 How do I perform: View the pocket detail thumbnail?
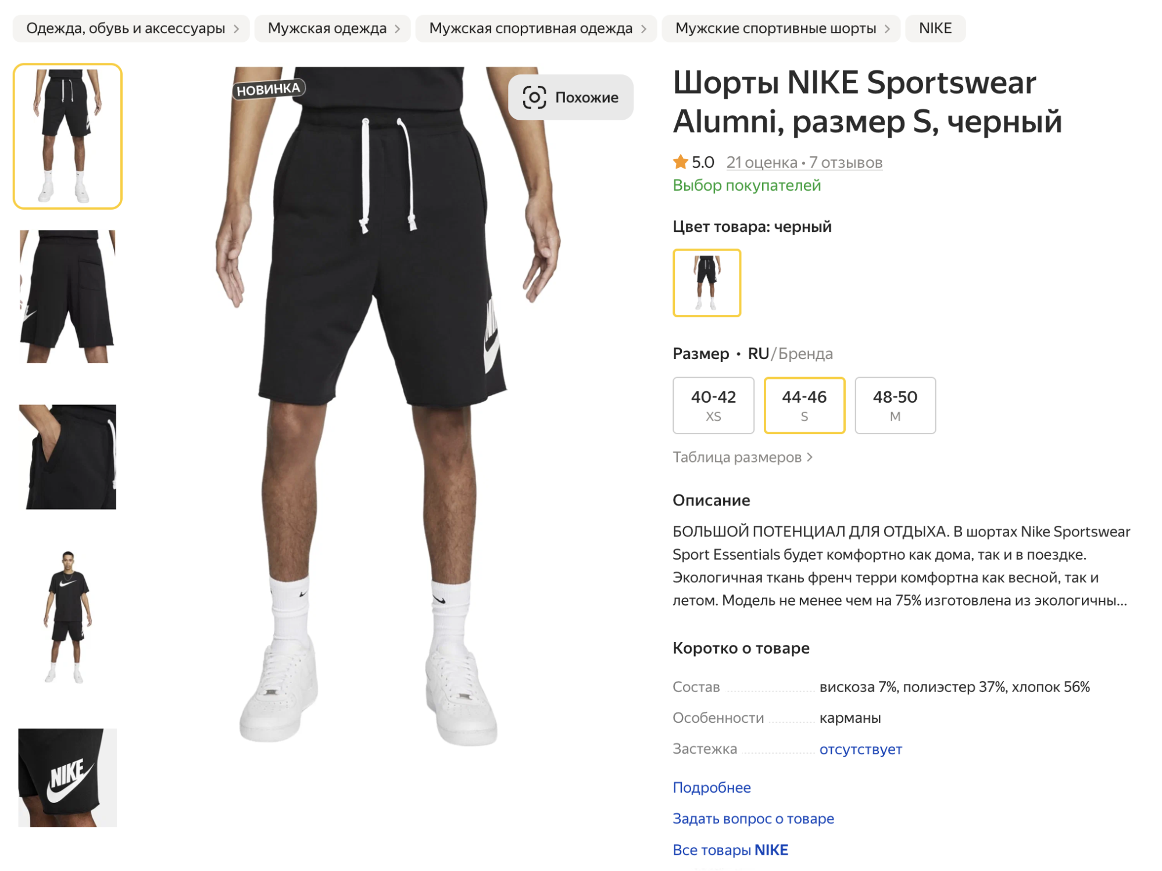[x=67, y=457]
